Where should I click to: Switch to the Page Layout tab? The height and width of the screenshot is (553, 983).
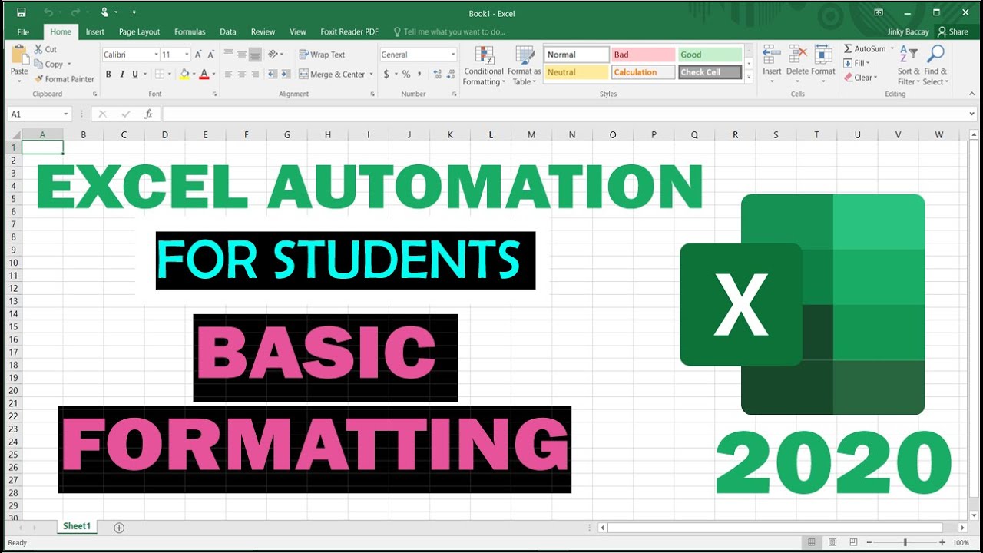pyautogui.click(x=139, y=32)
